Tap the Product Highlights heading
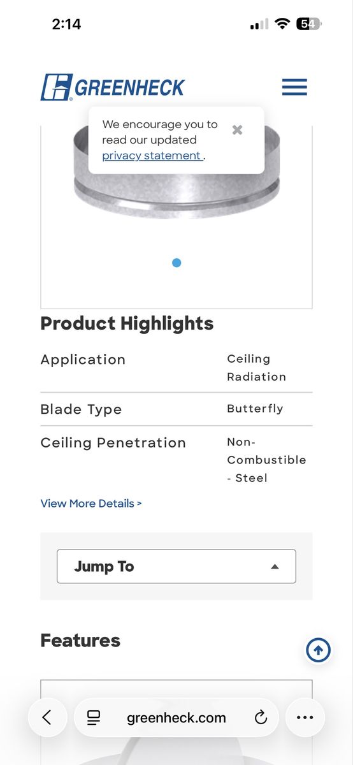Screen dimensions: 353x765 [x=127, y=323]
